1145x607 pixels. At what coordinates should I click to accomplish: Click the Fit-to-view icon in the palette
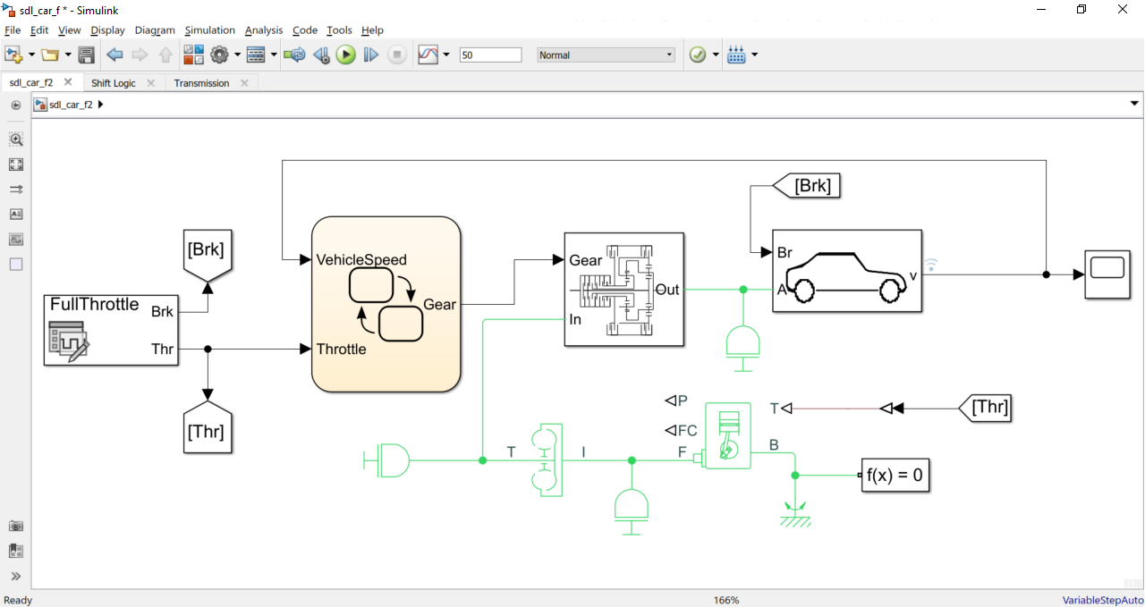coord(15,164)
